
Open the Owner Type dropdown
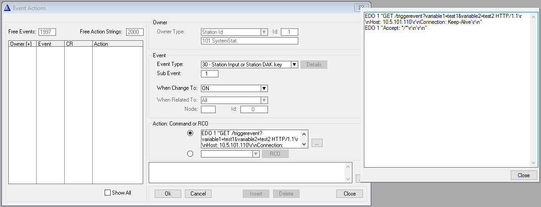pos(264,32)
